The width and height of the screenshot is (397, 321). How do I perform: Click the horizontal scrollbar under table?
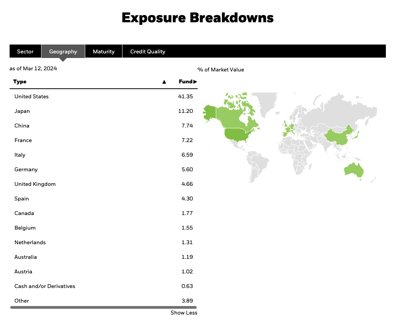[103, 308]
